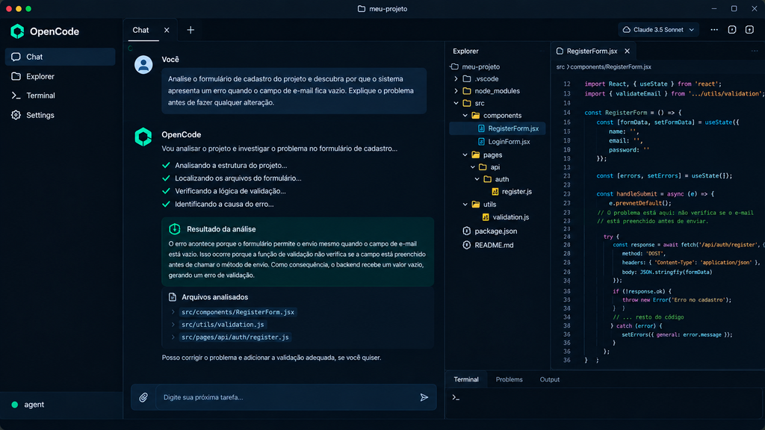Collapse the api folder
The image size is (765, 430).
(x=473, y=167)
